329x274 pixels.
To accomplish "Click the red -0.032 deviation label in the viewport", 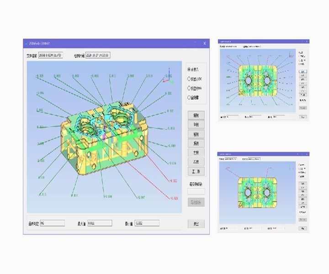I will (173, 181).
